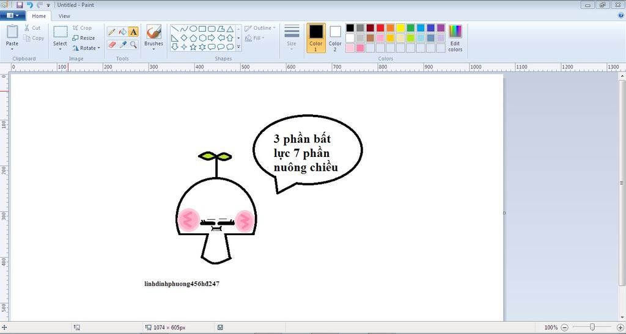Image resolution: width=626 pixels, height=334 pixels.
Task: Set Color 2 as active color
Action: click(x=335, y=37)
